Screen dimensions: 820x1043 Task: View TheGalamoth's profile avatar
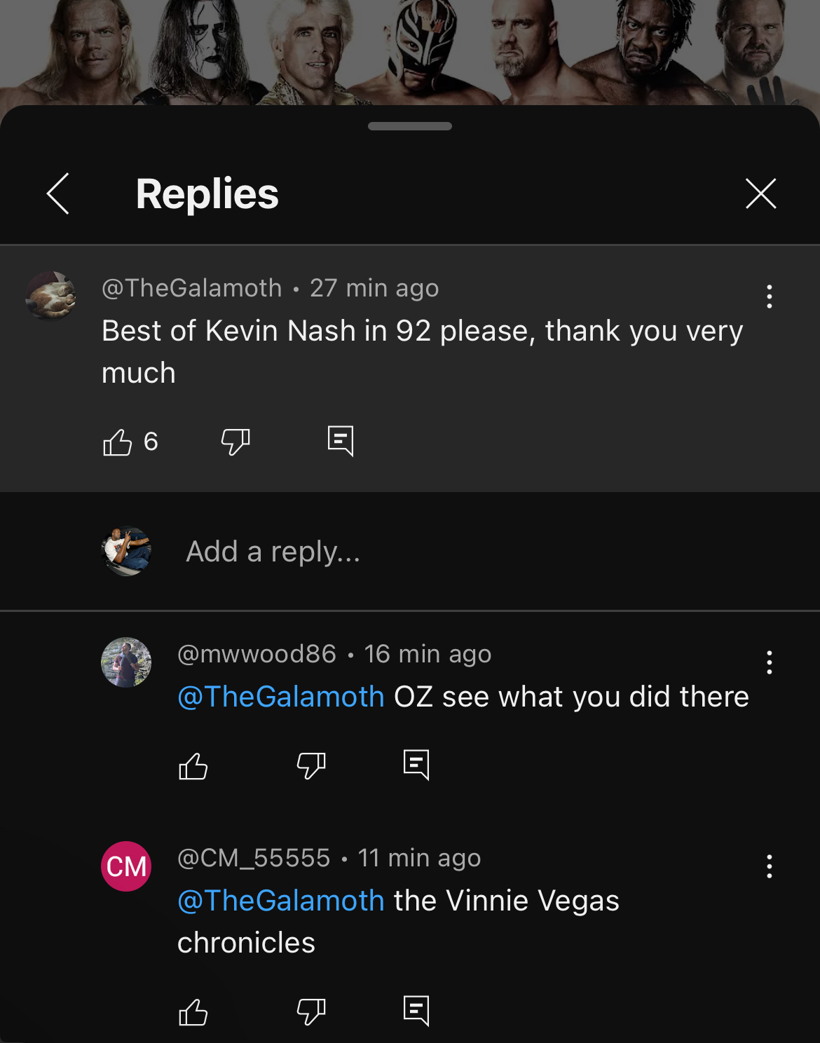[50, 296]
